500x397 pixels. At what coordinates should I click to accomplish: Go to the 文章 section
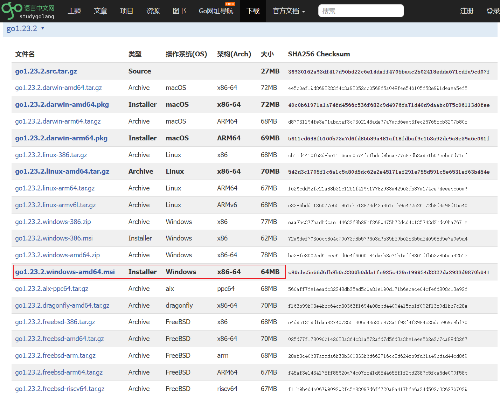(100, 11)
